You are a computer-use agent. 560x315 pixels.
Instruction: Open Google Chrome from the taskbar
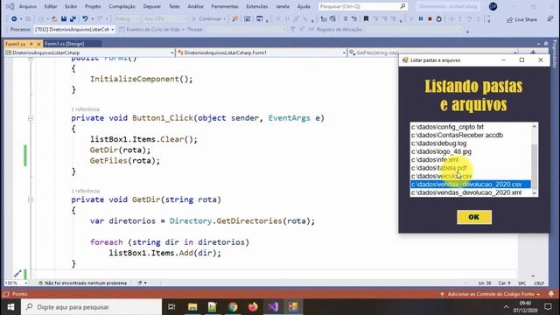[233, 307]
